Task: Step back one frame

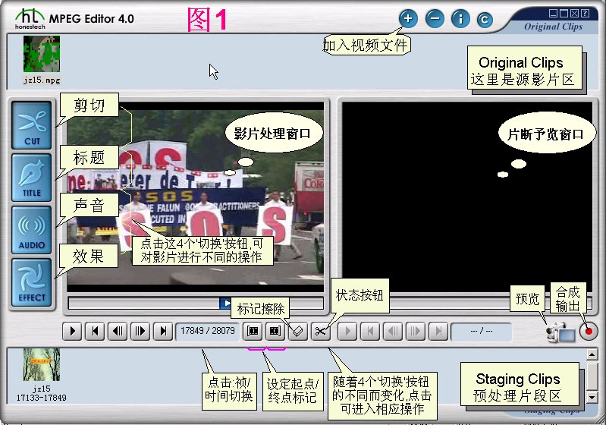Action: pos(118,332)
